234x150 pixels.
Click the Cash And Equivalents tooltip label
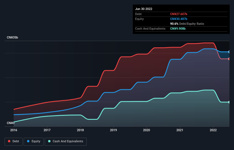[x=150, y=29]
